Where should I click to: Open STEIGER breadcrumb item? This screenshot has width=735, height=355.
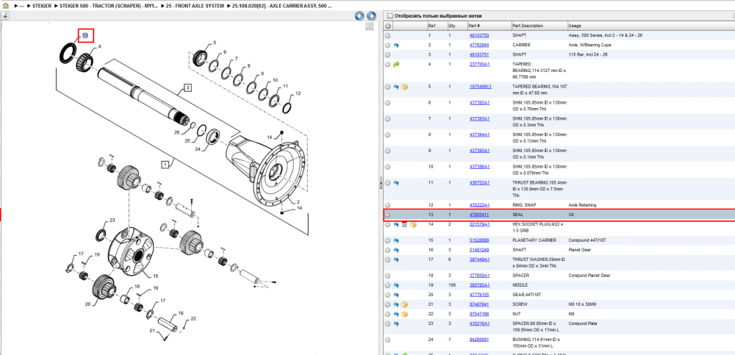[x=42, y=7]
